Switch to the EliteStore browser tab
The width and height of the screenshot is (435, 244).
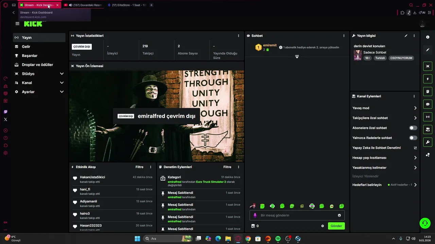tap(126, 5)
